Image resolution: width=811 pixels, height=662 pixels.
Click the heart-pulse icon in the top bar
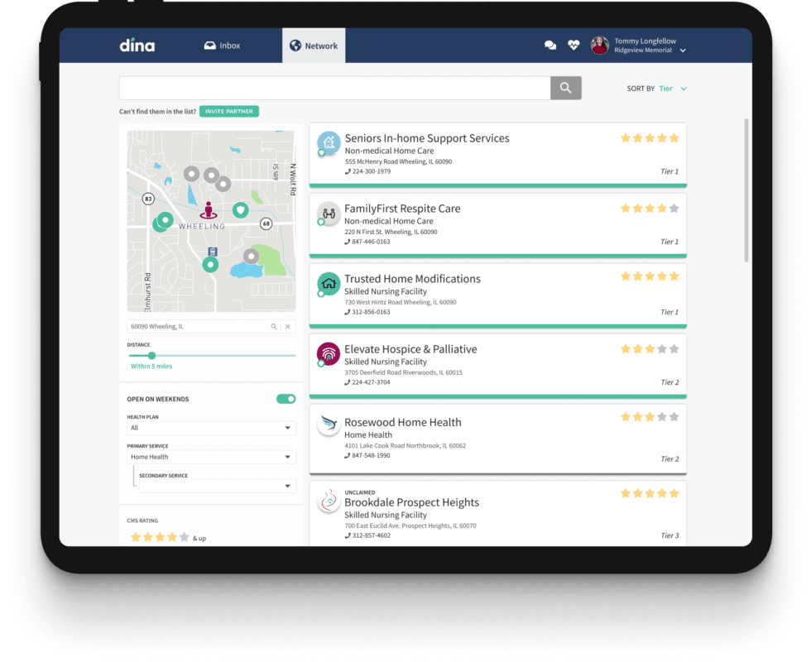(573, 45)
